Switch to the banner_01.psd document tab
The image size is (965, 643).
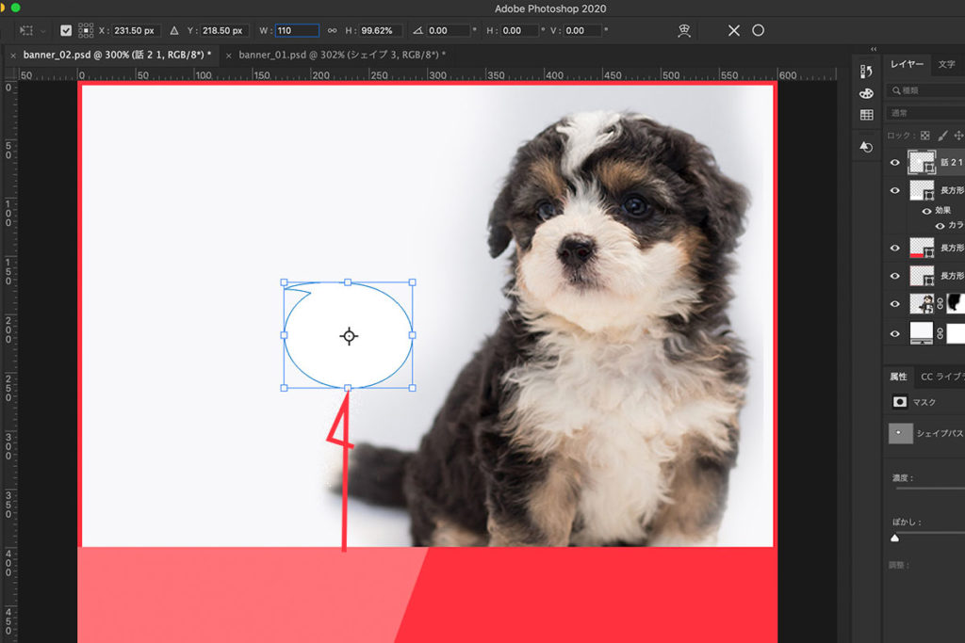tap(341, 55)
